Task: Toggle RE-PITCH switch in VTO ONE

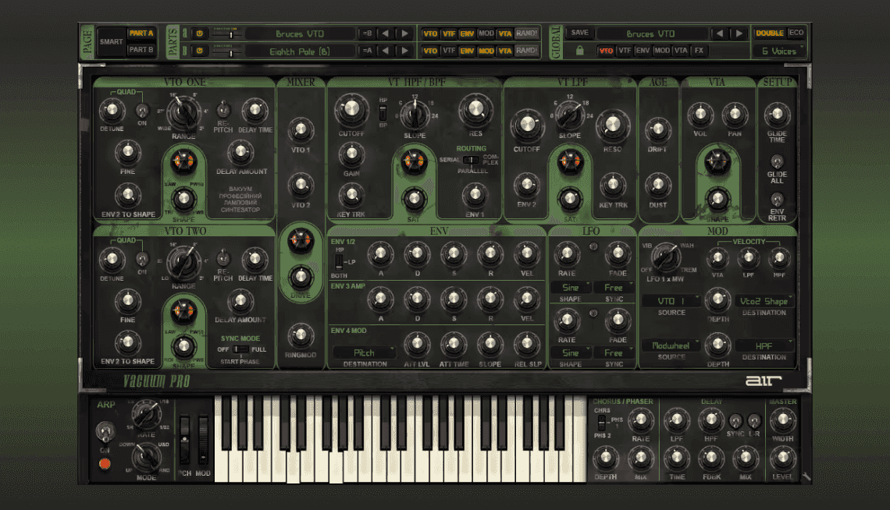Action: [x=223, y=109]
